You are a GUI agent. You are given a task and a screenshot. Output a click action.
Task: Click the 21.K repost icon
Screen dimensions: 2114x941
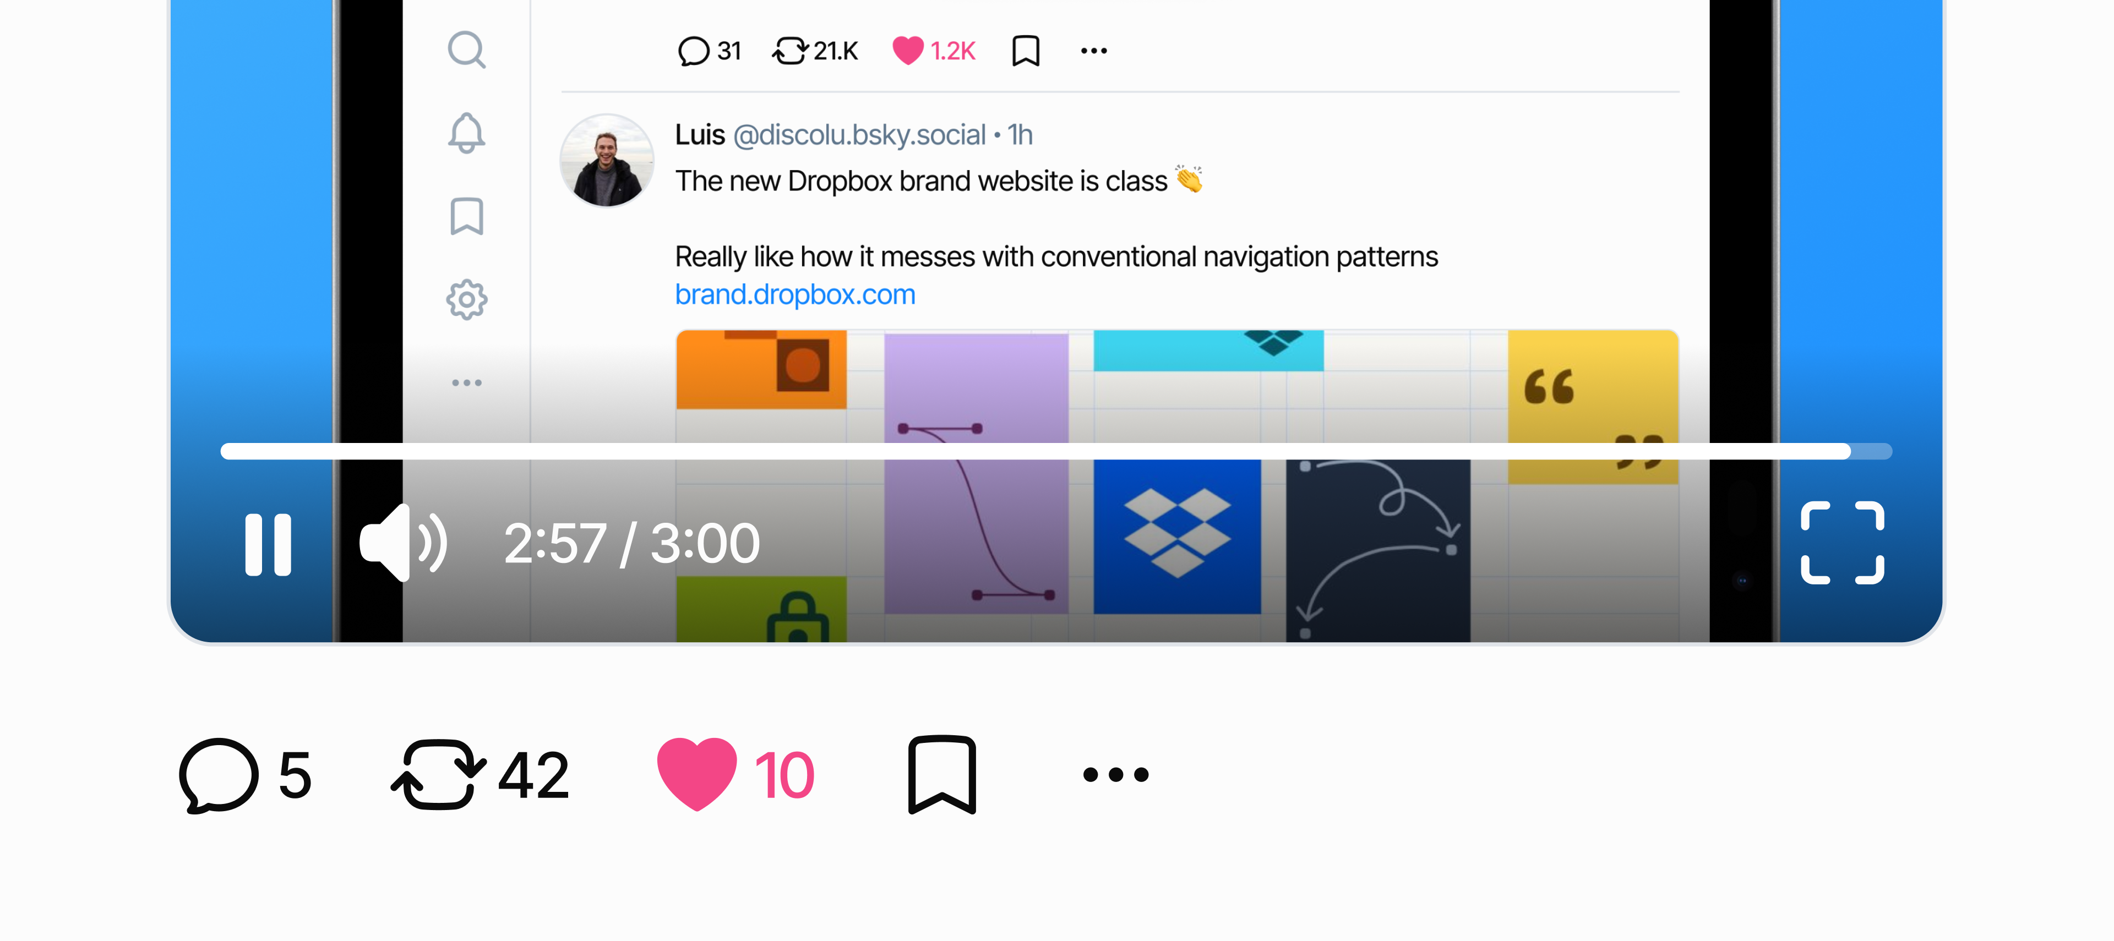791,51
